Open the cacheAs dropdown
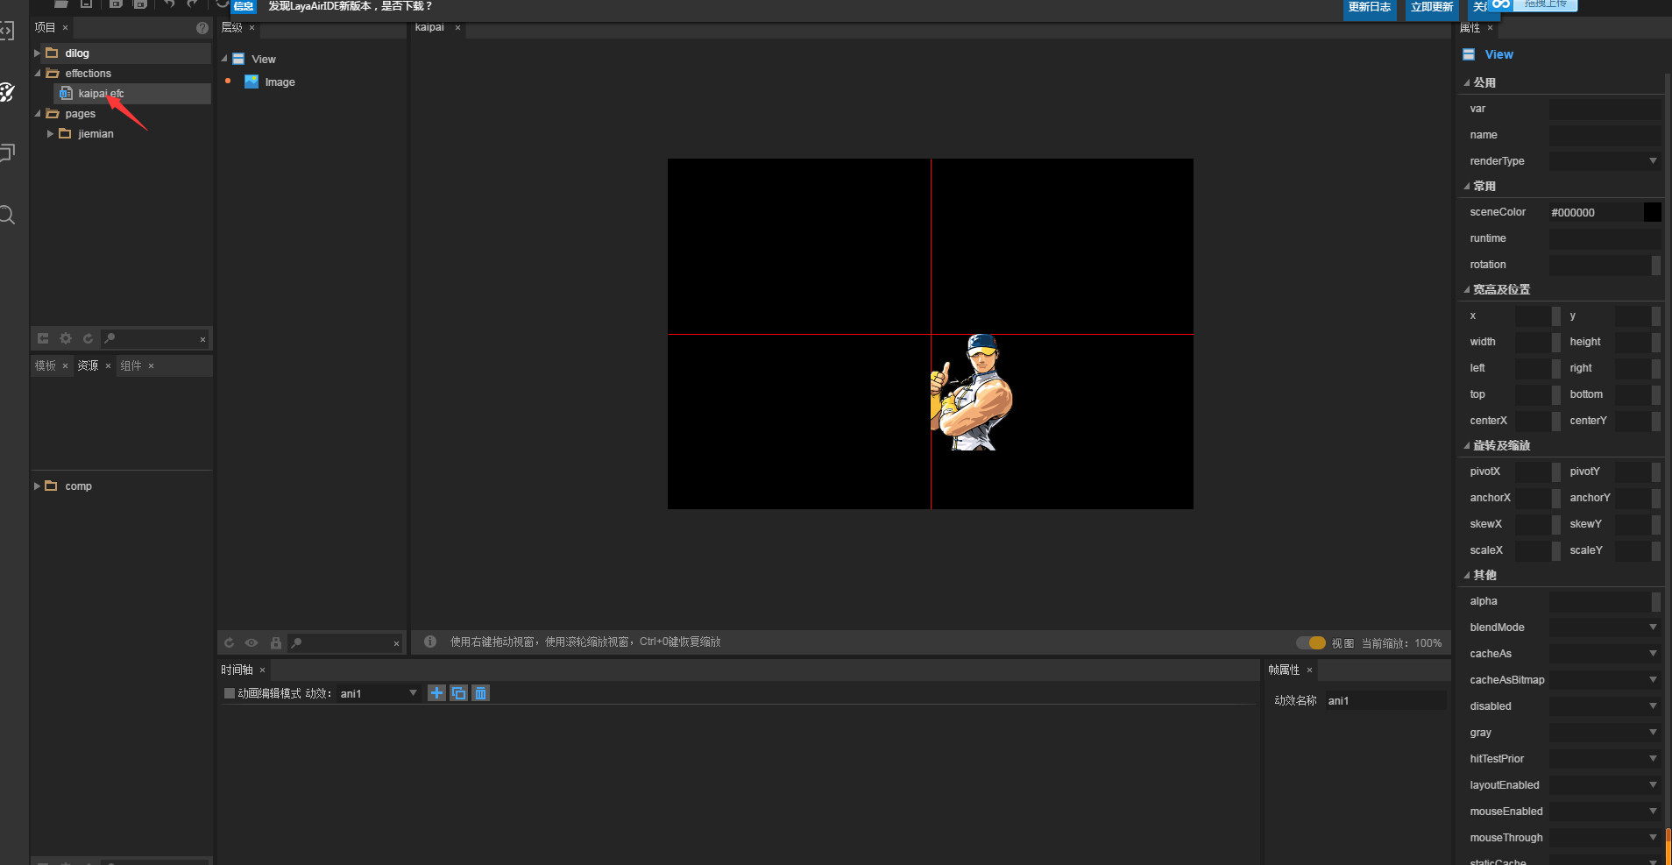The width and height of the screenshot is (1672, 865). coord(1605,654)
